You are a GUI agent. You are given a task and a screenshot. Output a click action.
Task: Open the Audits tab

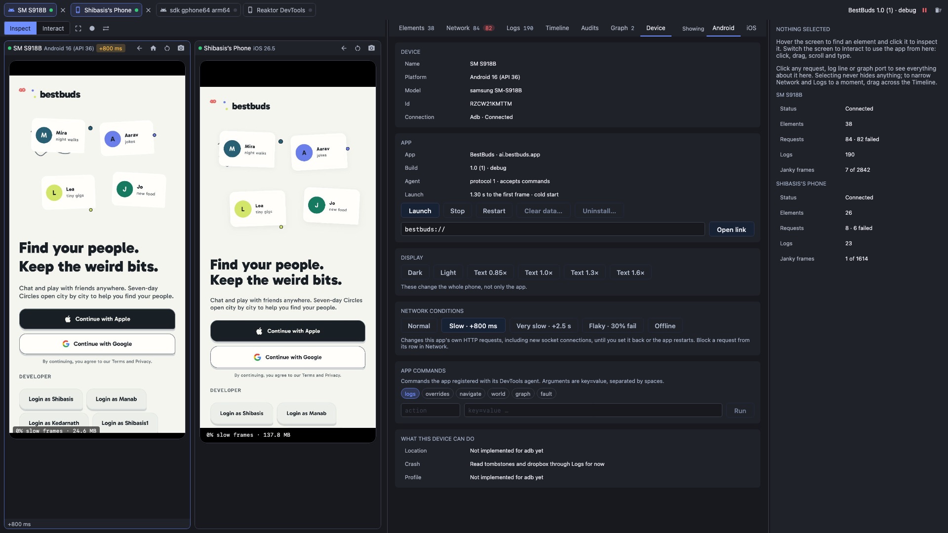click(590, 28)
